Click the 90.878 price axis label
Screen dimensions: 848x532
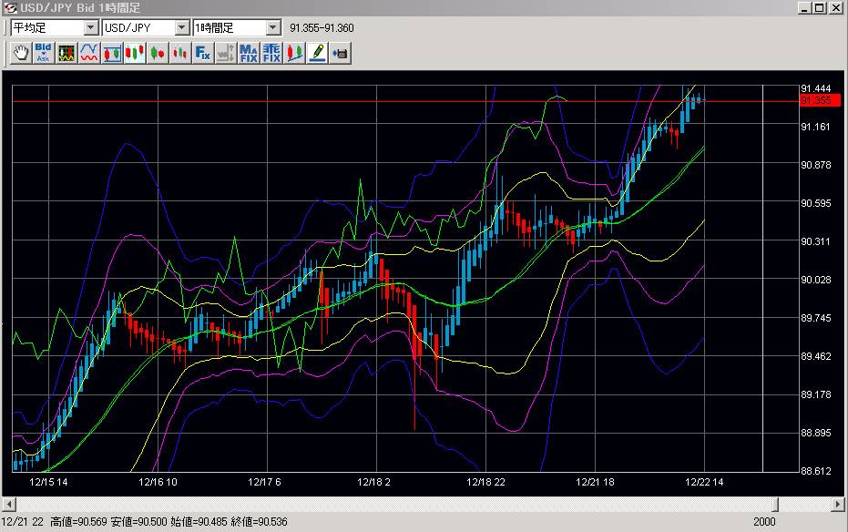coord(815,165)
